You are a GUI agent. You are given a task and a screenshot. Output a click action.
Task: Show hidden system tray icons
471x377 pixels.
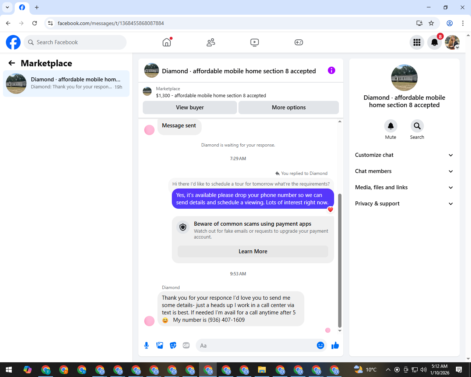click(388, 370)
